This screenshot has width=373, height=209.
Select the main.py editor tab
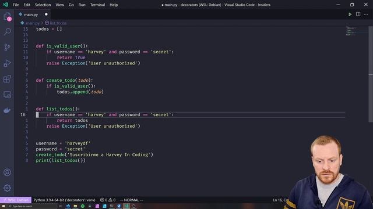tap(33, 15)
